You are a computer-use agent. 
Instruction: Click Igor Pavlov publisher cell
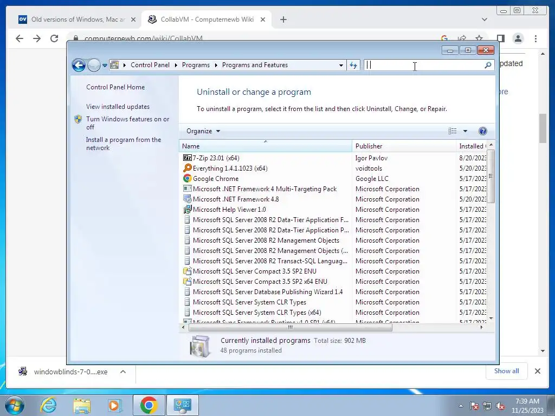click(x=371, y=158)
